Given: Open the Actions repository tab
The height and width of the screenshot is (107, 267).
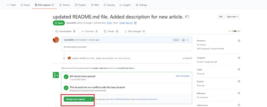Looking at the screenshot, I should click(x=64, y=5).
